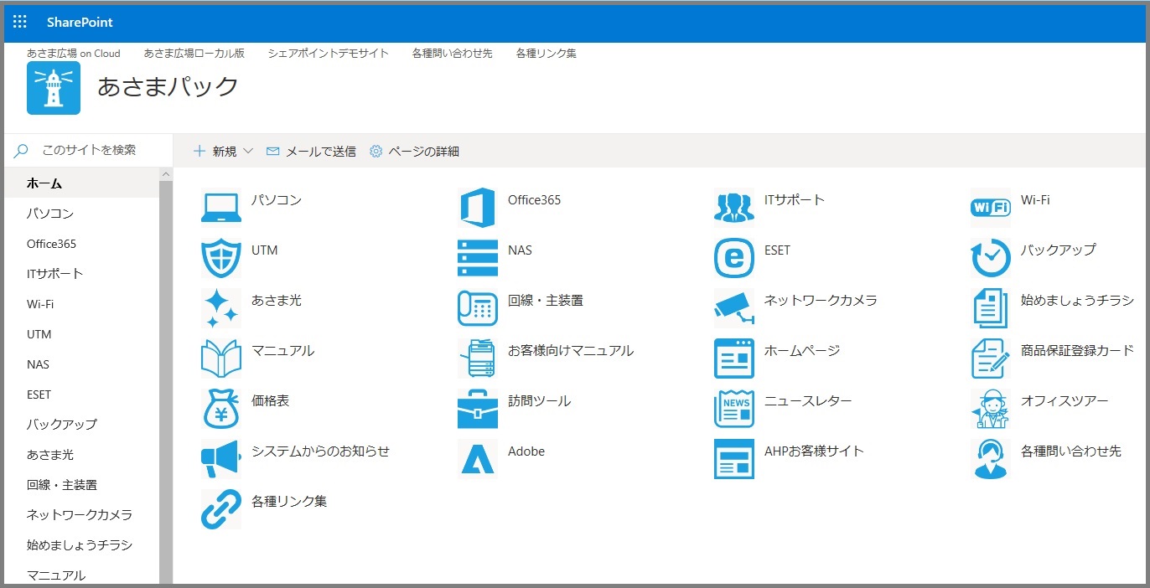Click the NAS server tile icon
This screenshot has width=1150, height=588.
[x=478, y=258]
